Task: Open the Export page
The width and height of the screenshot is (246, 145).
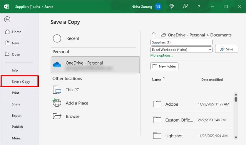Action: pos(17,116)
